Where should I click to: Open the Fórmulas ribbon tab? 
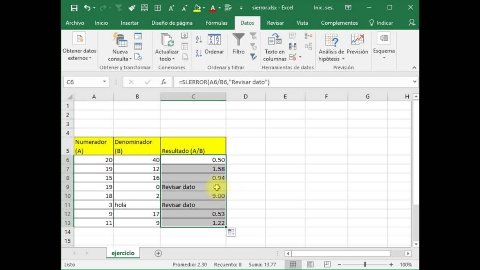pos(216,23)
